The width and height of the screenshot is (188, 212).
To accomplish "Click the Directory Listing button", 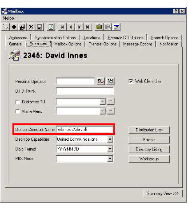I will pyautogui.click(x=149, y=149).
